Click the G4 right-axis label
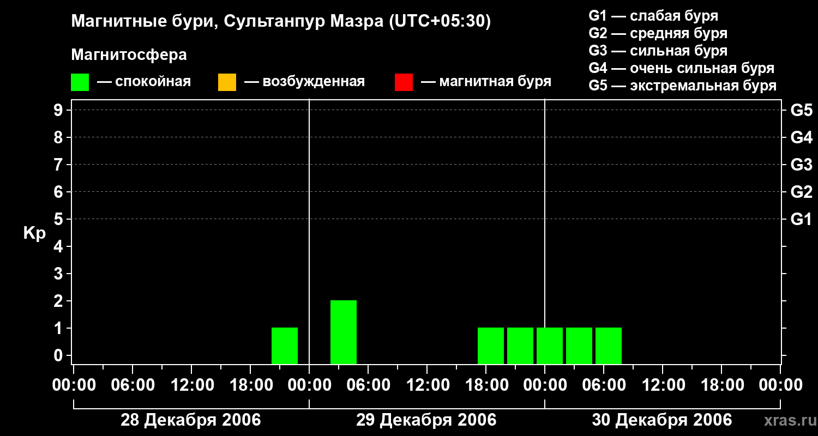The height and width of the screenshot is (436, 818). (x=802, y=137)
